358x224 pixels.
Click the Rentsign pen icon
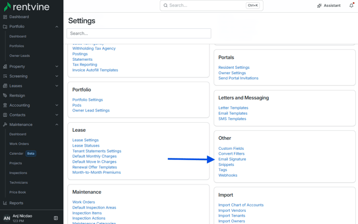tap(5, 95)
